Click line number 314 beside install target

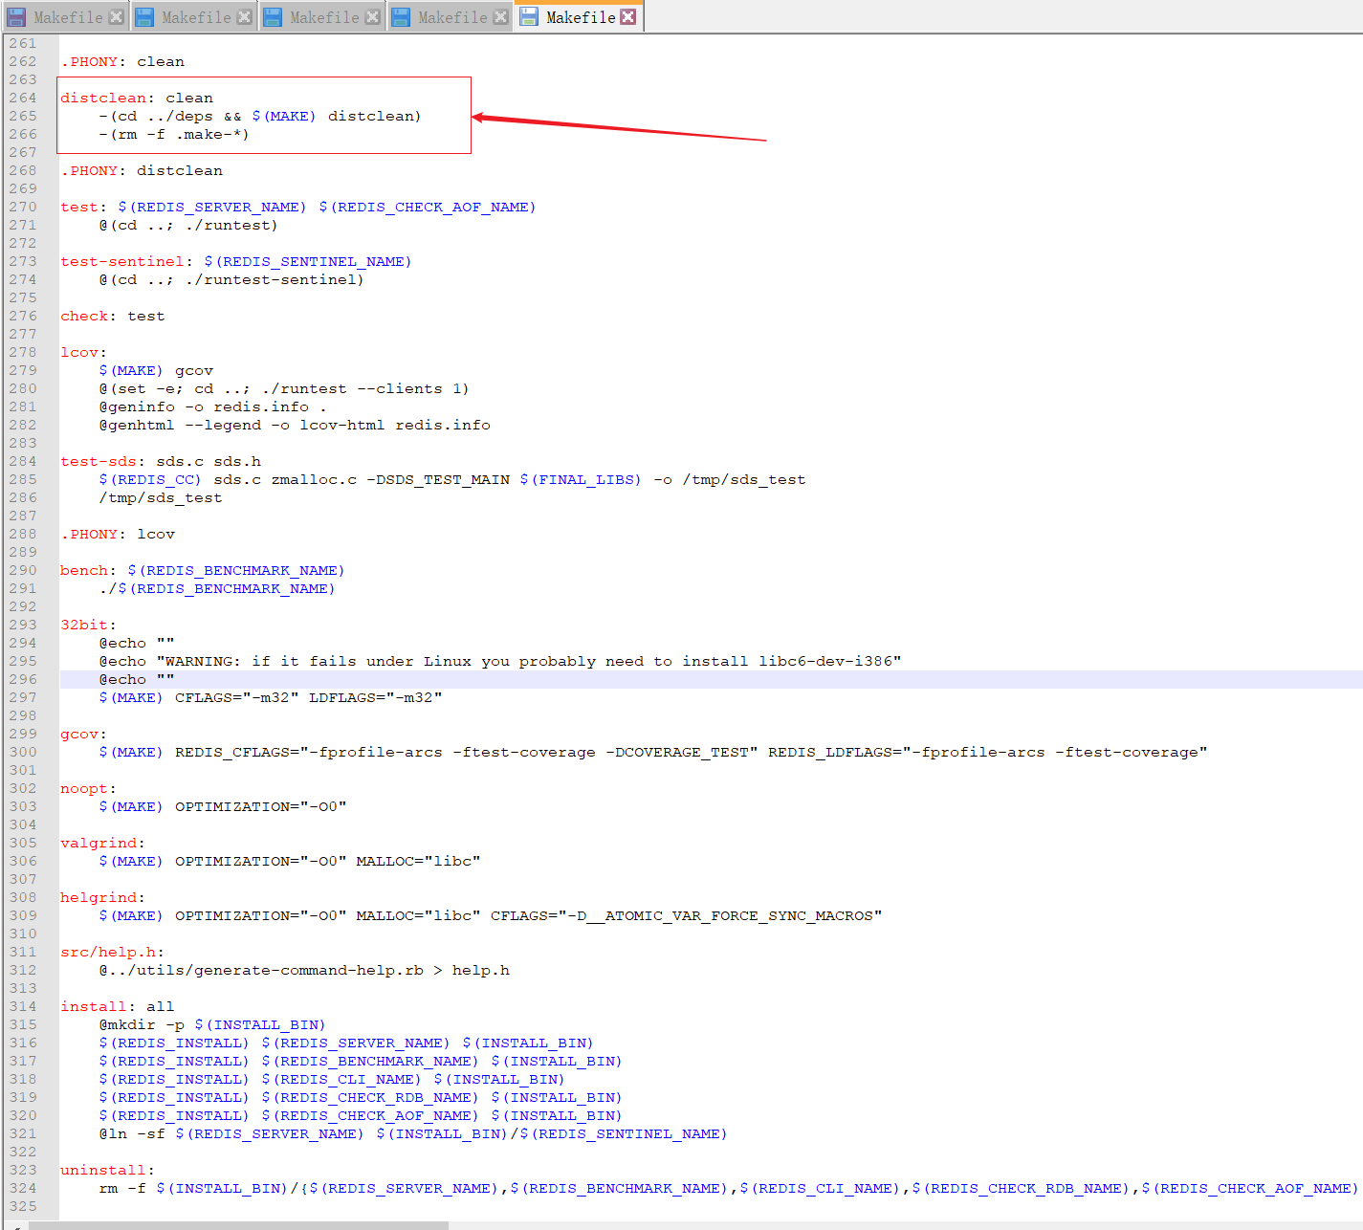(x=23, y=1006)
